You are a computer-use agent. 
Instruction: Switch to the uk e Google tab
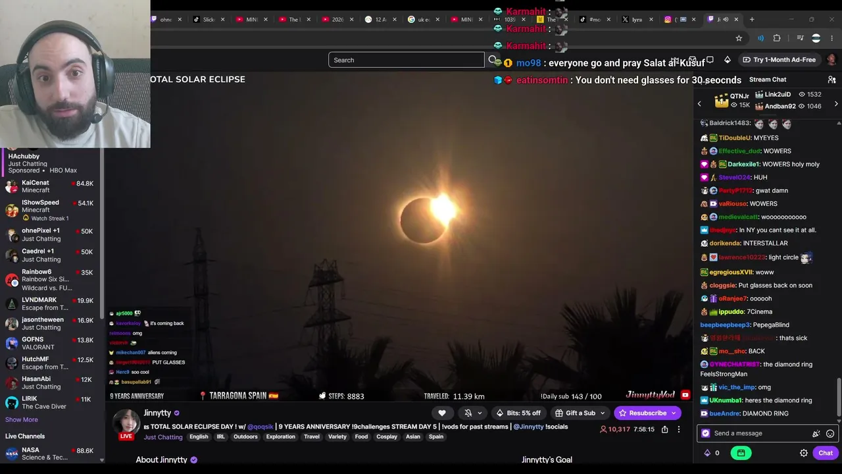[x=423, y=19]
